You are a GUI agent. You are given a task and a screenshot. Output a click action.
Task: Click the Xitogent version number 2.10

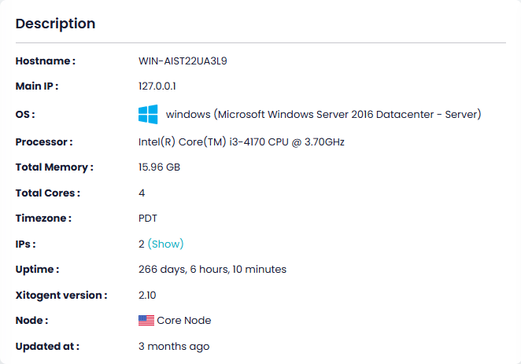tap(148, 296)
